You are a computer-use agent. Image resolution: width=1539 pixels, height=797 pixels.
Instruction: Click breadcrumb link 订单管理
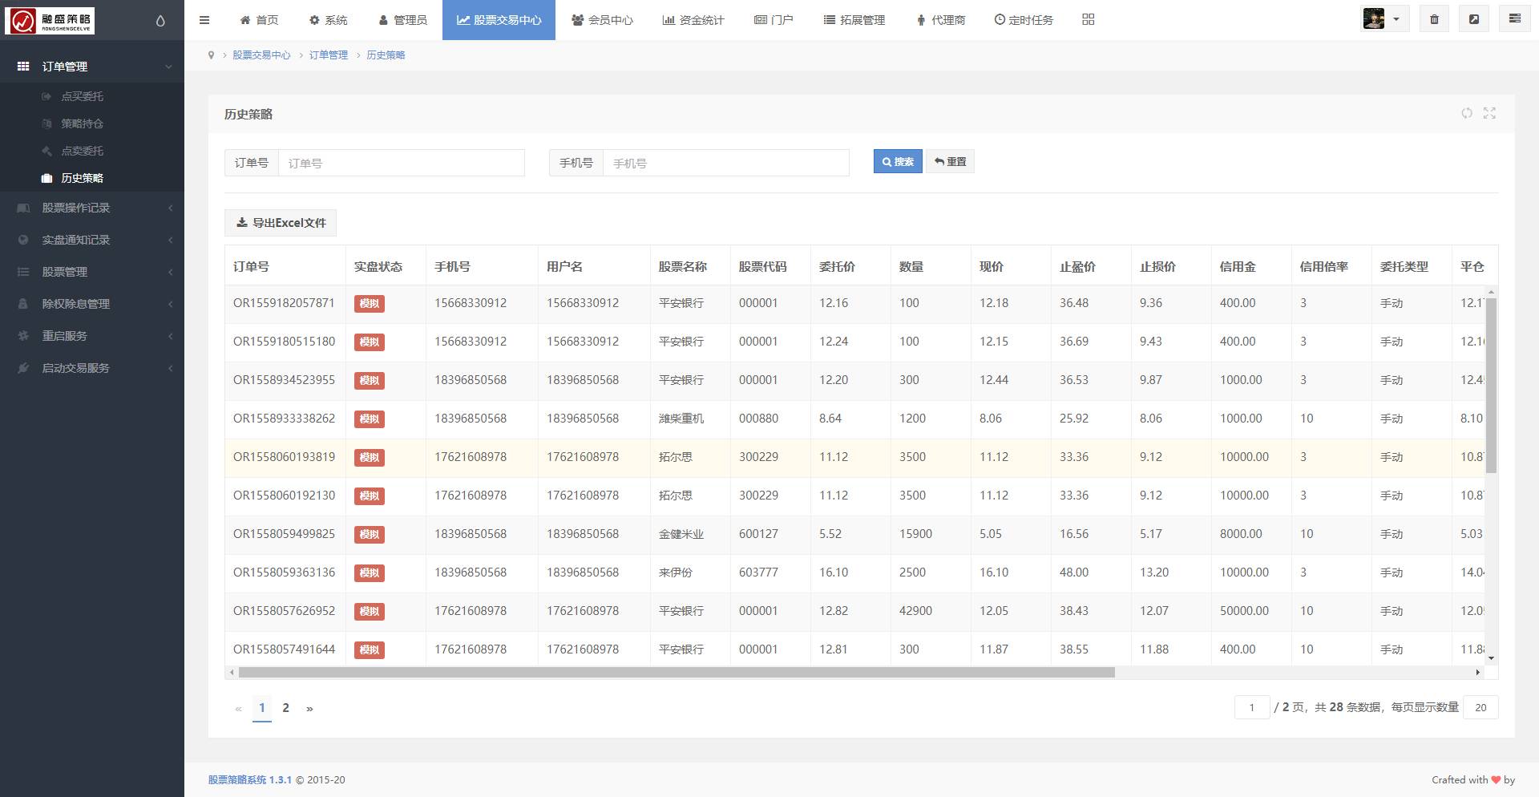click(x=329, y=55)
